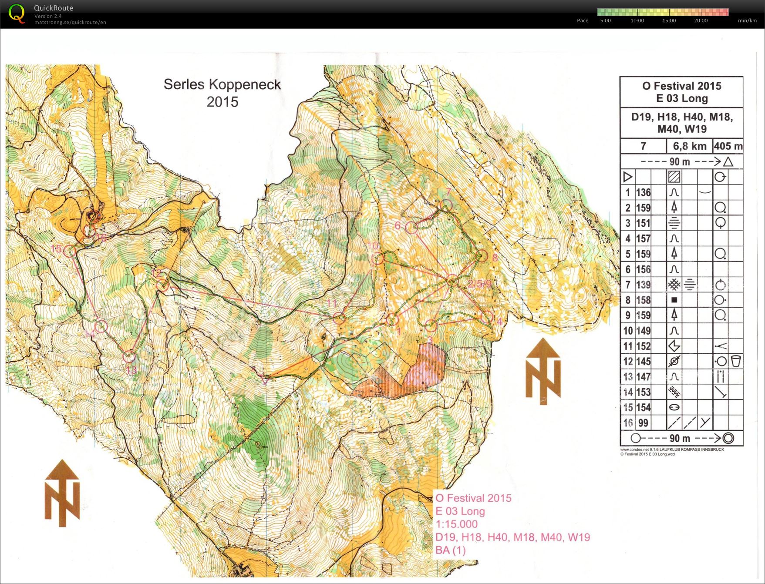This screenshot has width=765, height=584.
Task: Click control circle 15 on the map
Action: click(x=70, y=251)
